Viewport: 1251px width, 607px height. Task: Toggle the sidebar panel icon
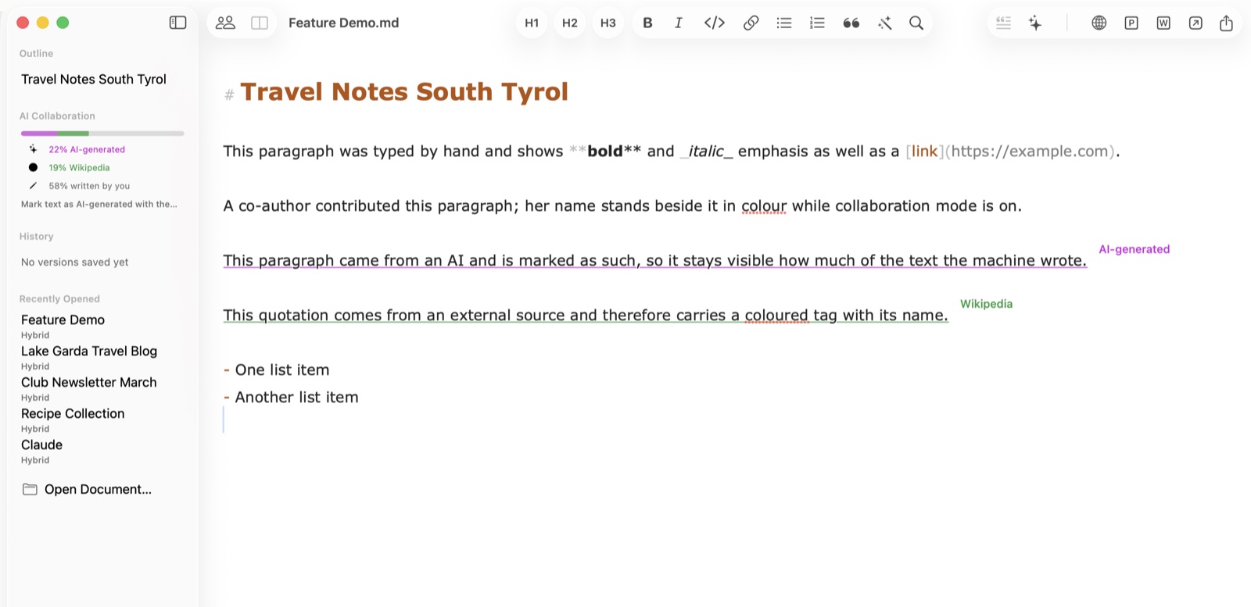click(x=178, y=23)
